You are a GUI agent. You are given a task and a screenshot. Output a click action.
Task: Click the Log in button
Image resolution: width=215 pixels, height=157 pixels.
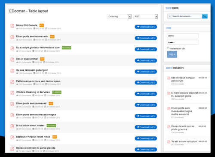tap(172, 54)
